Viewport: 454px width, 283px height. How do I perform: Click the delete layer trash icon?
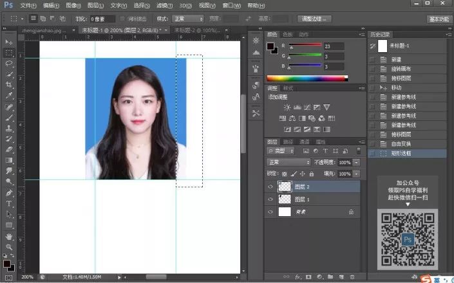click(x=352, y=277)
